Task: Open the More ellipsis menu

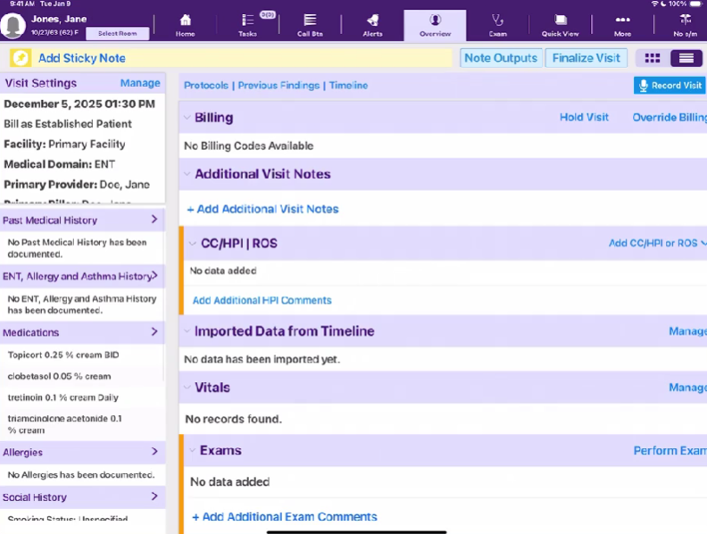Action: click(623, 20)
